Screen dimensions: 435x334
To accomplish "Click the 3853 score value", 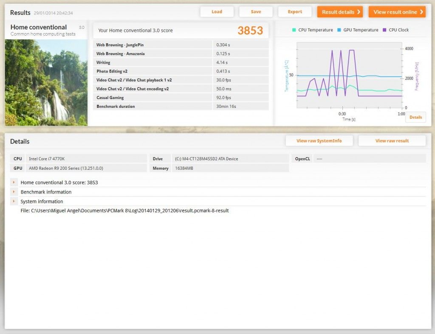I will coord(250,31).
